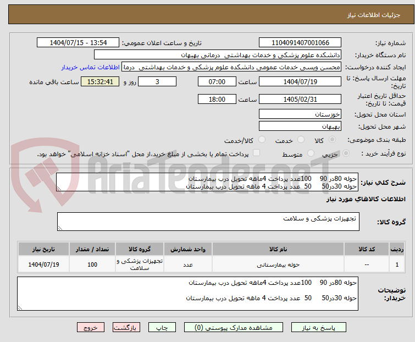Click the گروه کالا textarea تجهیزات پزشکی و سلامت
This screenshot has height=342, width=415.
208,222
